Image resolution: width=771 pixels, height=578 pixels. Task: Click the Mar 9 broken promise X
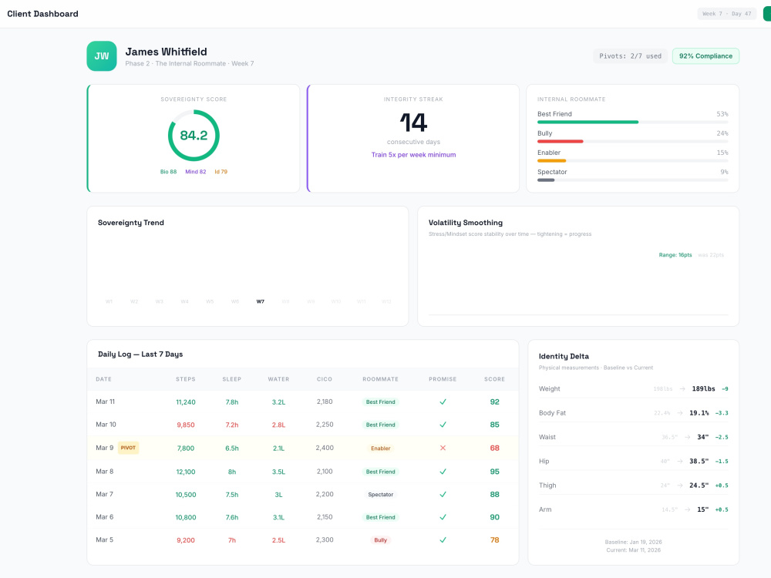(x=443, y=448)
